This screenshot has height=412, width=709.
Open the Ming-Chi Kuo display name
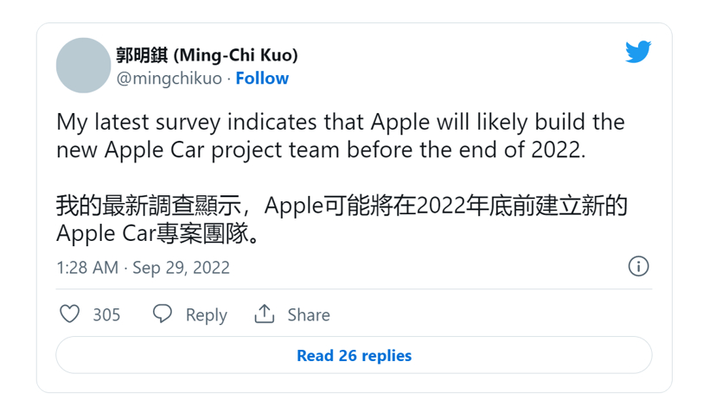tap(207, 55)
